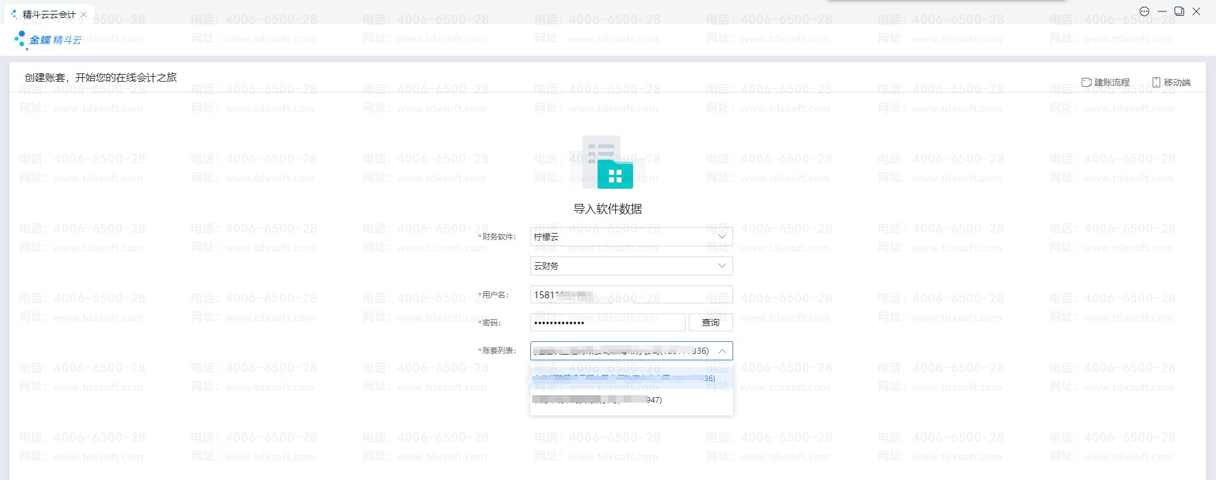
Task: Click the 金蝶精斗云 logo
Action: tap(48, 40)
